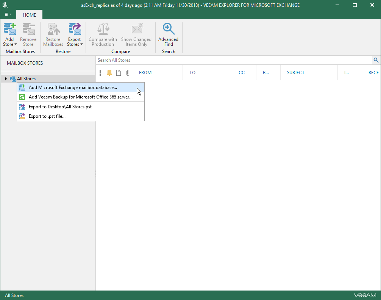Close the Veeam Explorer window
This screenshot has height=300, width=381.
tap(372, 5)
